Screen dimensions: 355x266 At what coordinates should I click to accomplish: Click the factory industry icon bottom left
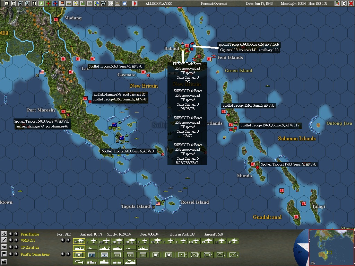coord(4,262)
